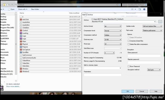The image size is (165, 100).
Task: Open Explorer help question mark icon
Action: pos(144,9)
